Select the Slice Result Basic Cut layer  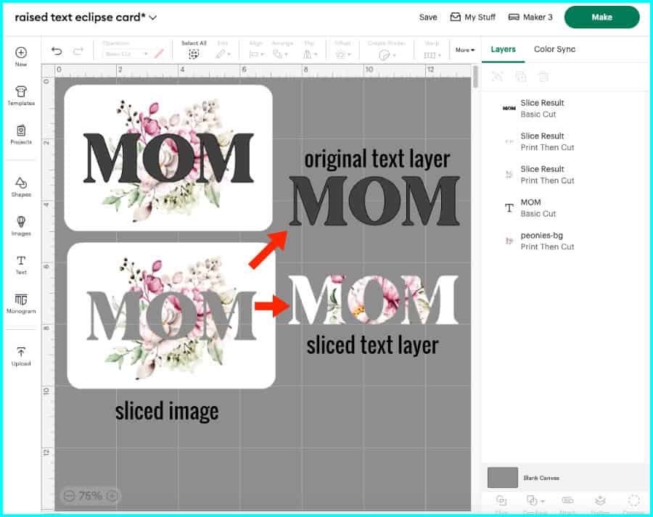pos(563,108)
